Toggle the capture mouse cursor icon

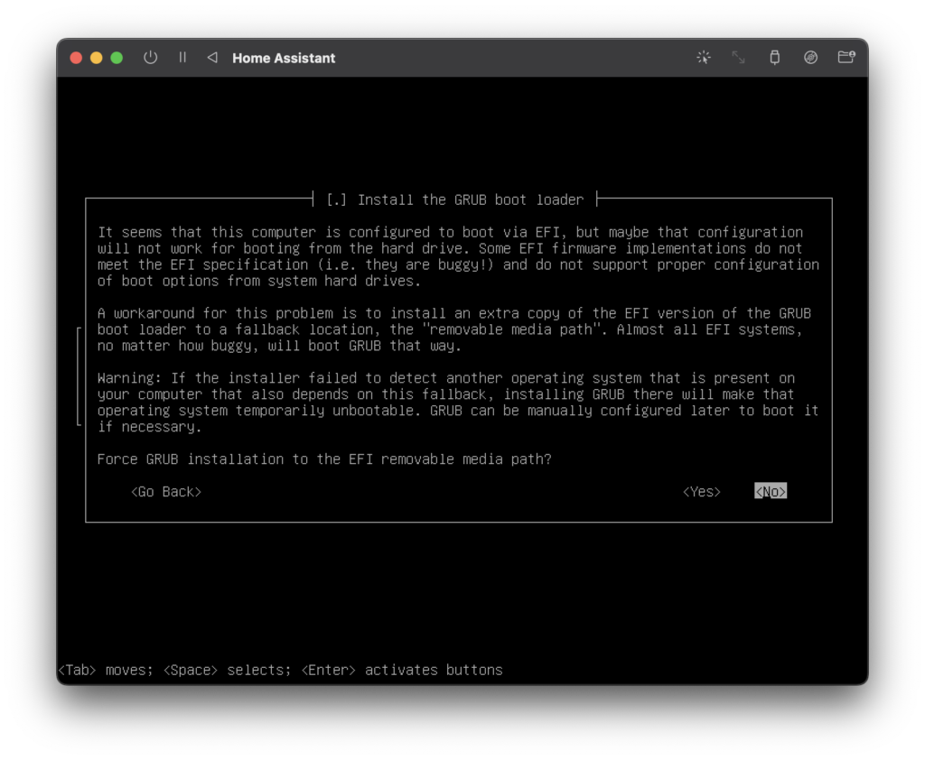click(x=703, y=58)
